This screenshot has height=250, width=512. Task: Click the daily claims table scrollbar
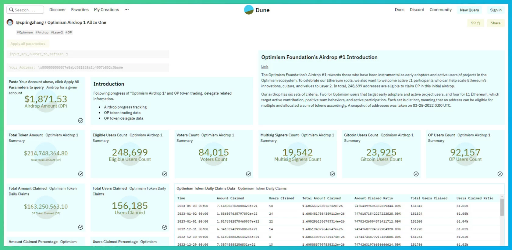502,207
